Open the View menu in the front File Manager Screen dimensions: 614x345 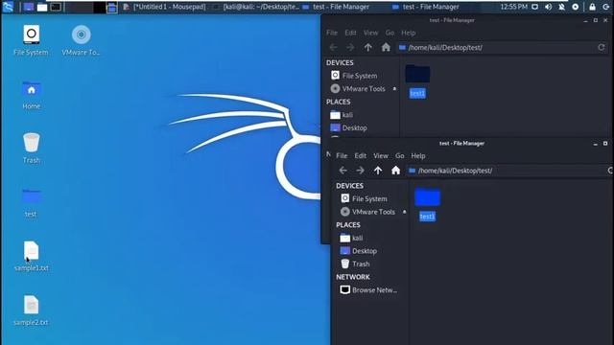click(381, 155)
